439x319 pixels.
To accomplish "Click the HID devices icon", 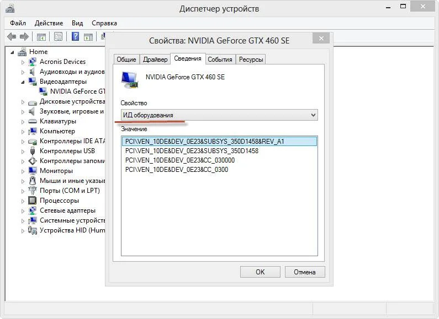I will (x=33, y=230).
